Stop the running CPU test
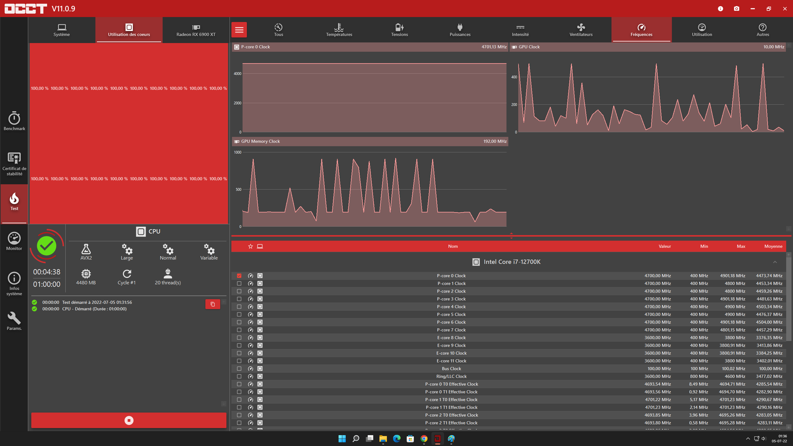 click(x=129, y=420)
